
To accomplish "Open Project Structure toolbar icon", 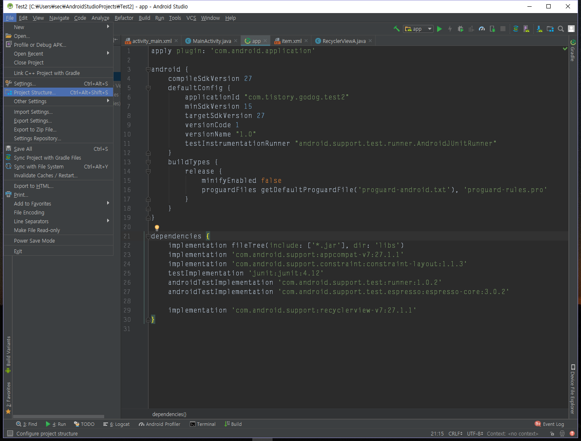I will coord(550,29).
